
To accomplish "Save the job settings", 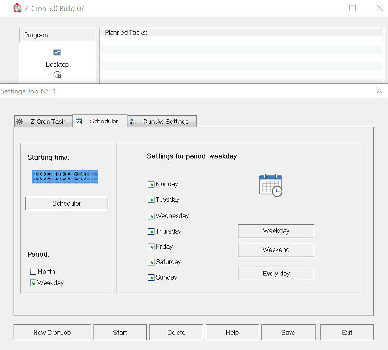I will (x=289, y=333).
